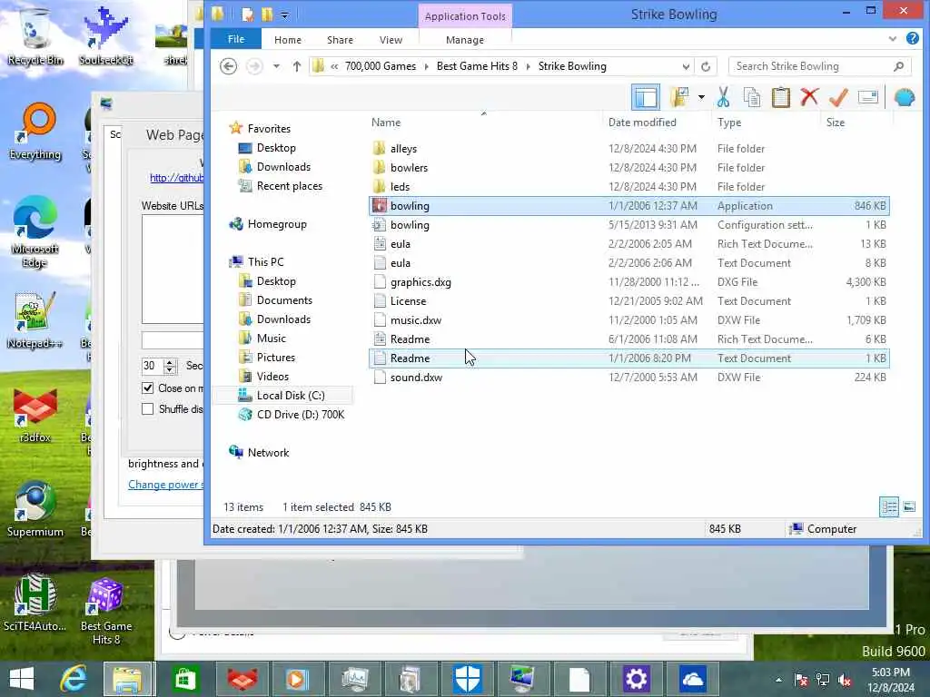Click the orange checkmark Properties icon

pyautogui.click(x=838, y=97)
